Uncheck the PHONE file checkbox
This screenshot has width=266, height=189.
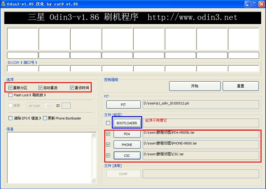[108, 144]
